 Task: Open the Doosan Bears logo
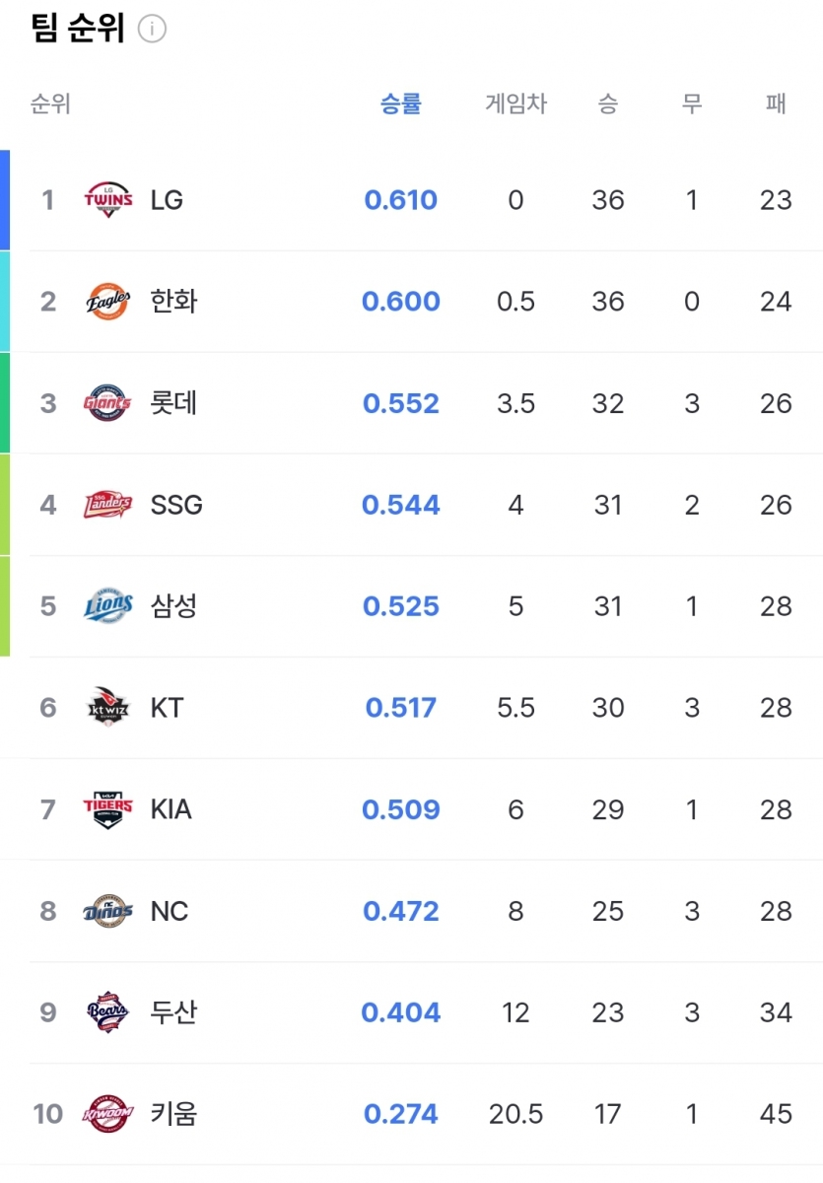point(107,1012)
